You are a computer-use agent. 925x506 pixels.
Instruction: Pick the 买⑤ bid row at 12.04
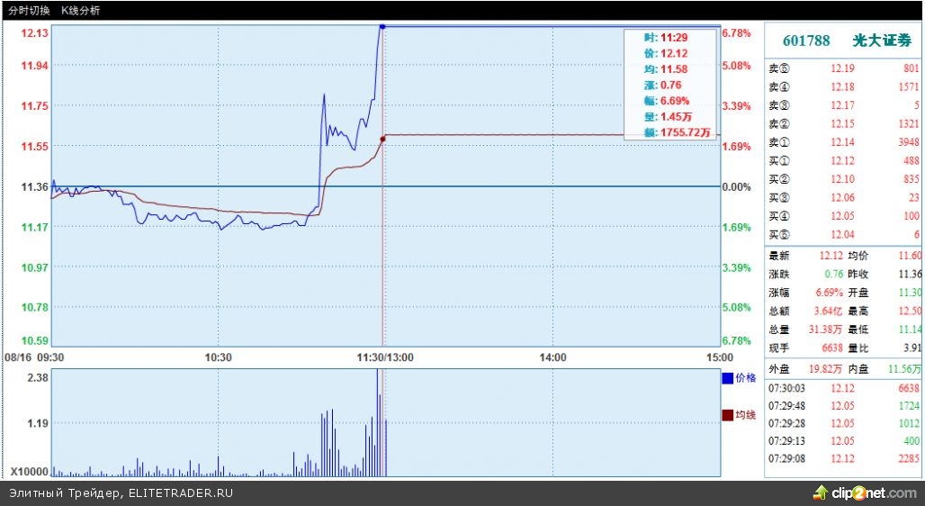click(843, 234)
